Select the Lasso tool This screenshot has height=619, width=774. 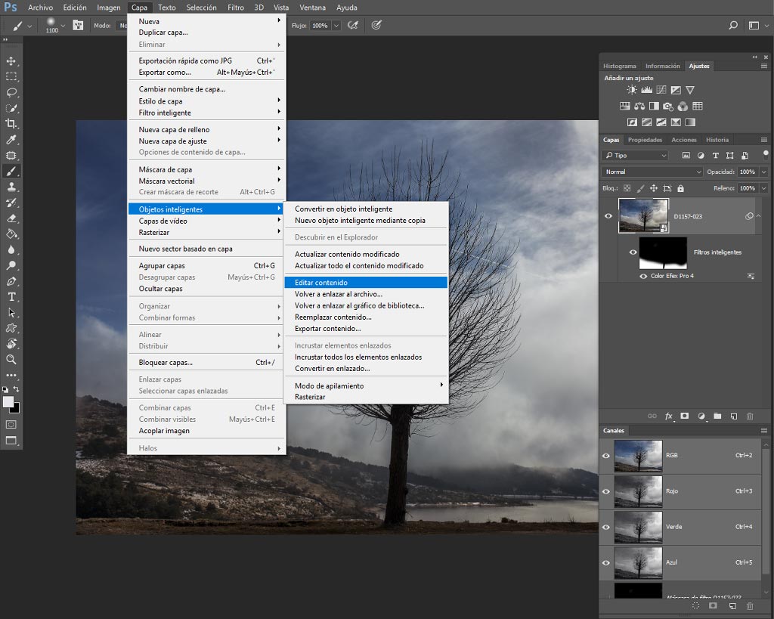point(11,93)
